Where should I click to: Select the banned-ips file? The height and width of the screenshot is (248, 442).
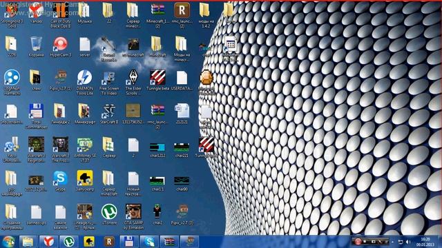click(x=36, y=214)
